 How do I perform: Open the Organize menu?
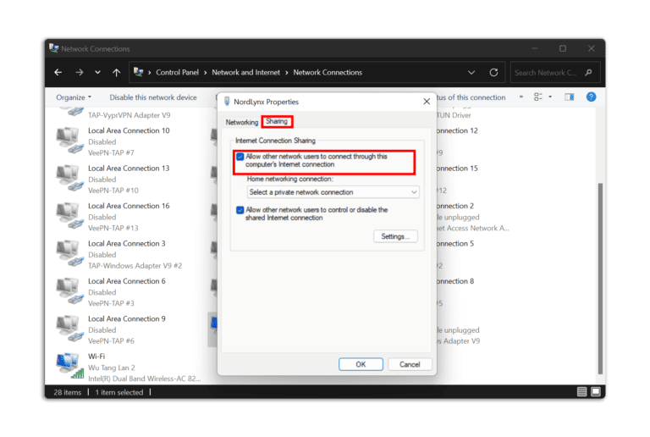(x=74, y=97)
